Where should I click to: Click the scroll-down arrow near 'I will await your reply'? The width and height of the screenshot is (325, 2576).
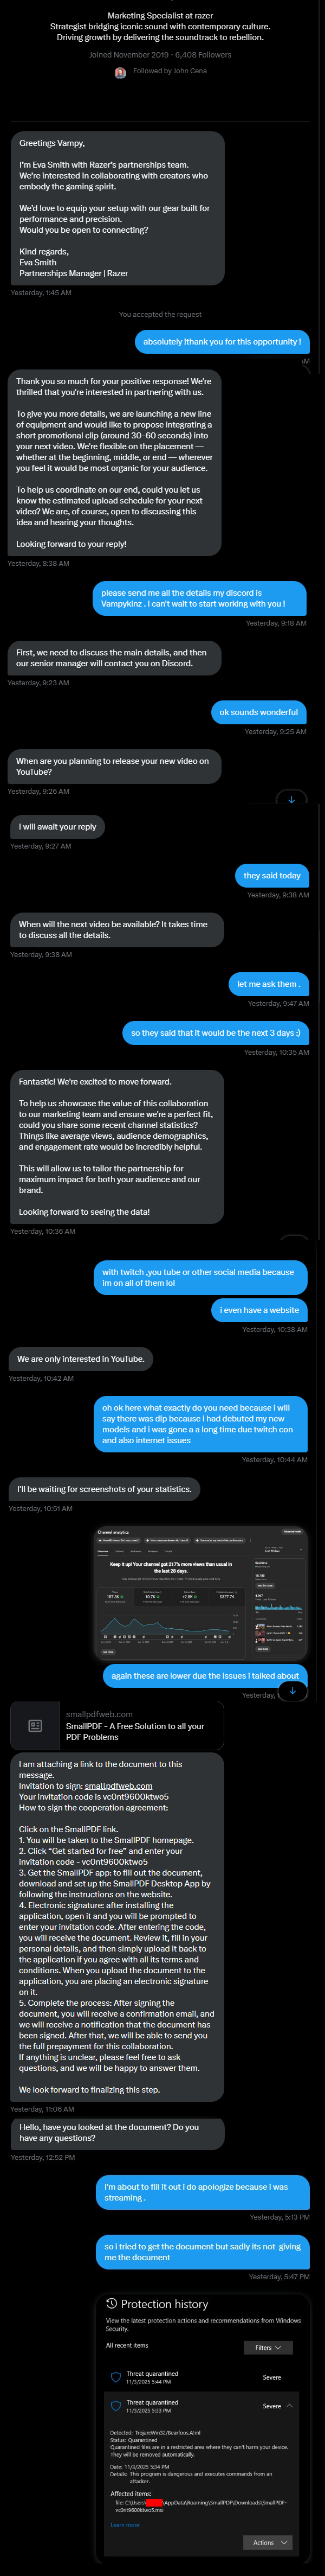tap(291, 799)
